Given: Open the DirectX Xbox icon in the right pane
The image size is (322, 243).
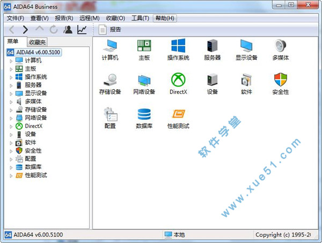Looking at the screenshot, I should pyautogui.click(x=178, y=84).
